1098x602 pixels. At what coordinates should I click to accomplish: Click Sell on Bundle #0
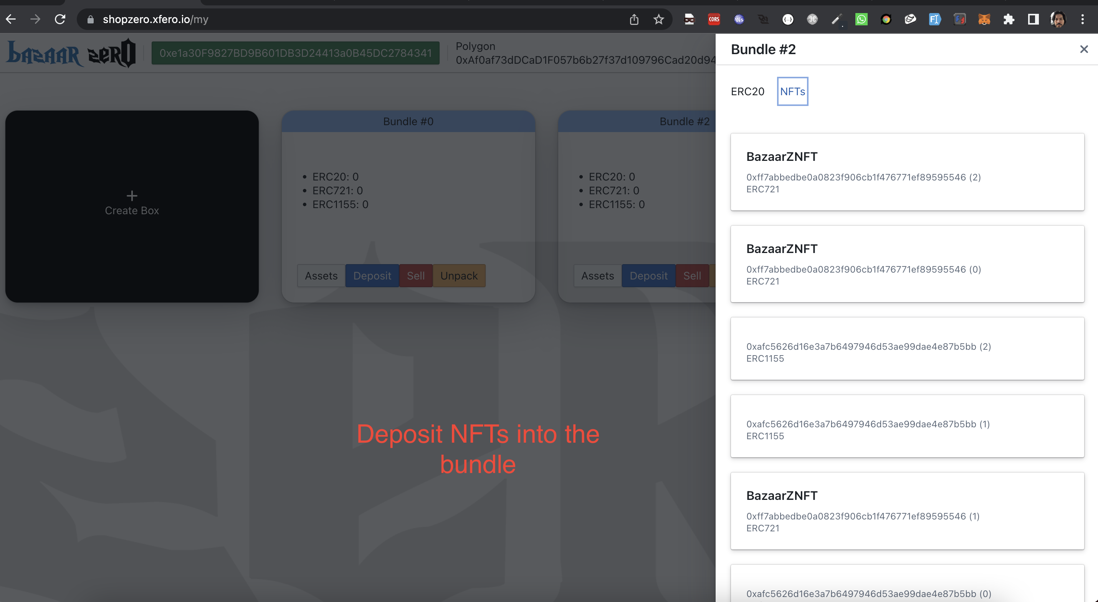[415, 276]
